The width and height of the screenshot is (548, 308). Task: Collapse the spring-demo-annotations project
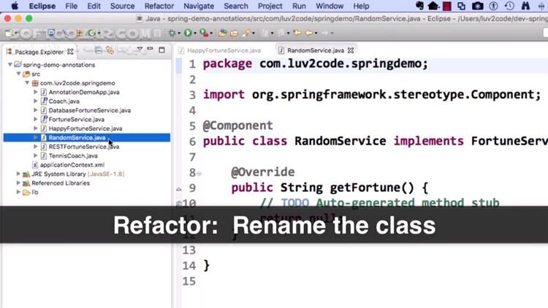(x=10, y=65)
